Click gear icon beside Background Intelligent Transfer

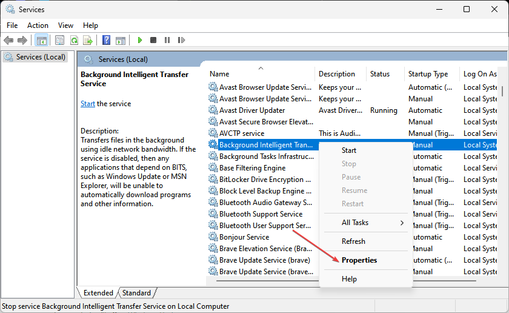point(213,144)
